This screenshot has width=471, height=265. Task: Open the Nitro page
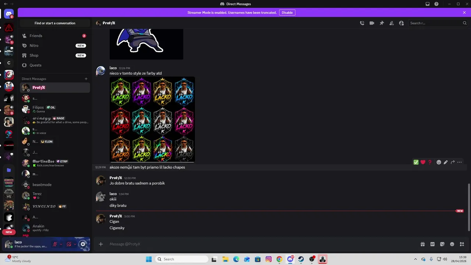[x=55, y=46]
